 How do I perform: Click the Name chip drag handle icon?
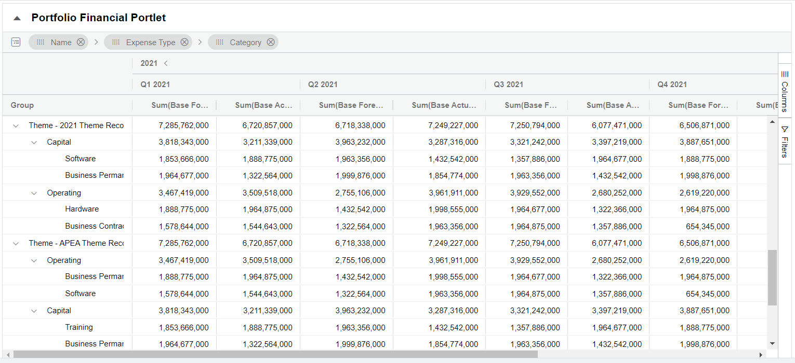pos(41,43)
